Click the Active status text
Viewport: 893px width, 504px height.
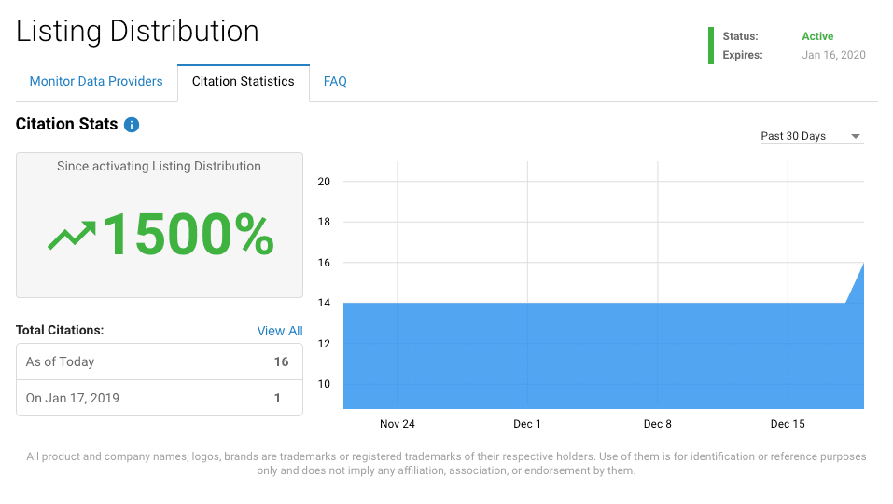coord(817,36)
